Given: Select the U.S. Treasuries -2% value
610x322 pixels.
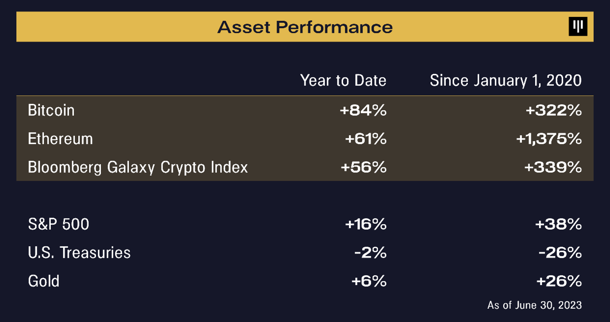Looking at the screenshot, I should (x=371, y=253).
